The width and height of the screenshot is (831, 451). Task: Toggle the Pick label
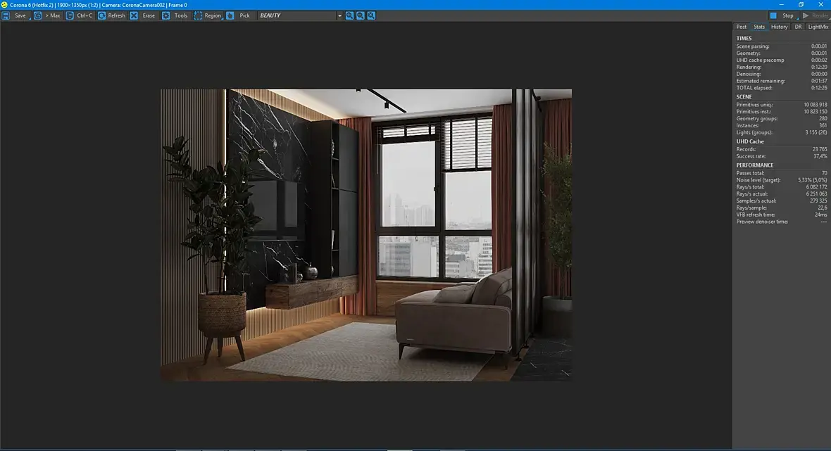pyautogui.click(x=244, y=16)
